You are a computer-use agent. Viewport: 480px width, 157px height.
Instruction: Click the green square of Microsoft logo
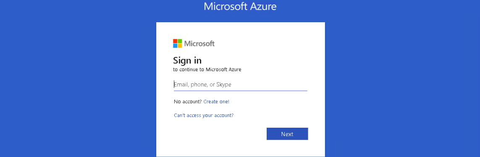pyautogui.click(x=180, y=41)
